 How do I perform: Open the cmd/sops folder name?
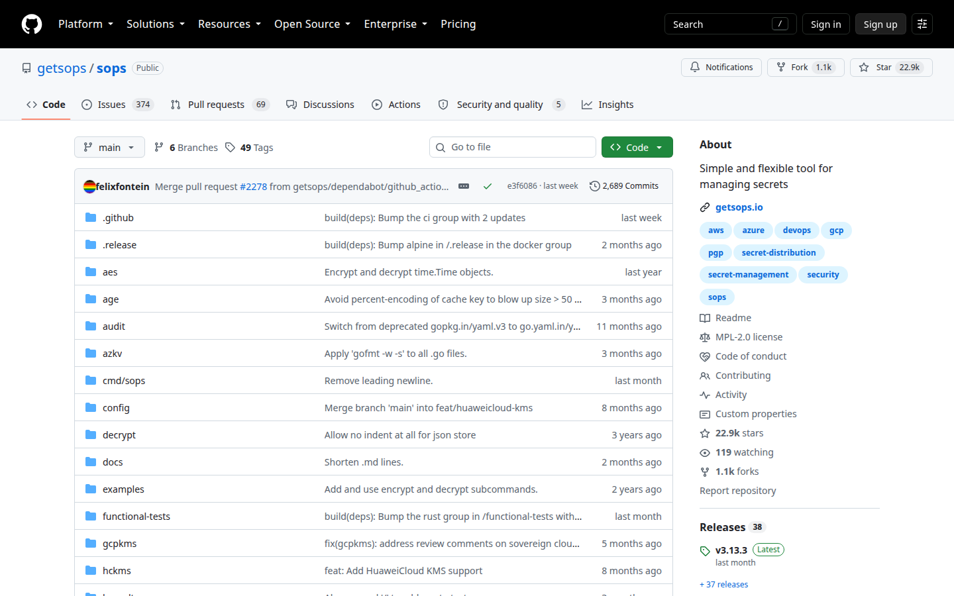tap(124, 381)
